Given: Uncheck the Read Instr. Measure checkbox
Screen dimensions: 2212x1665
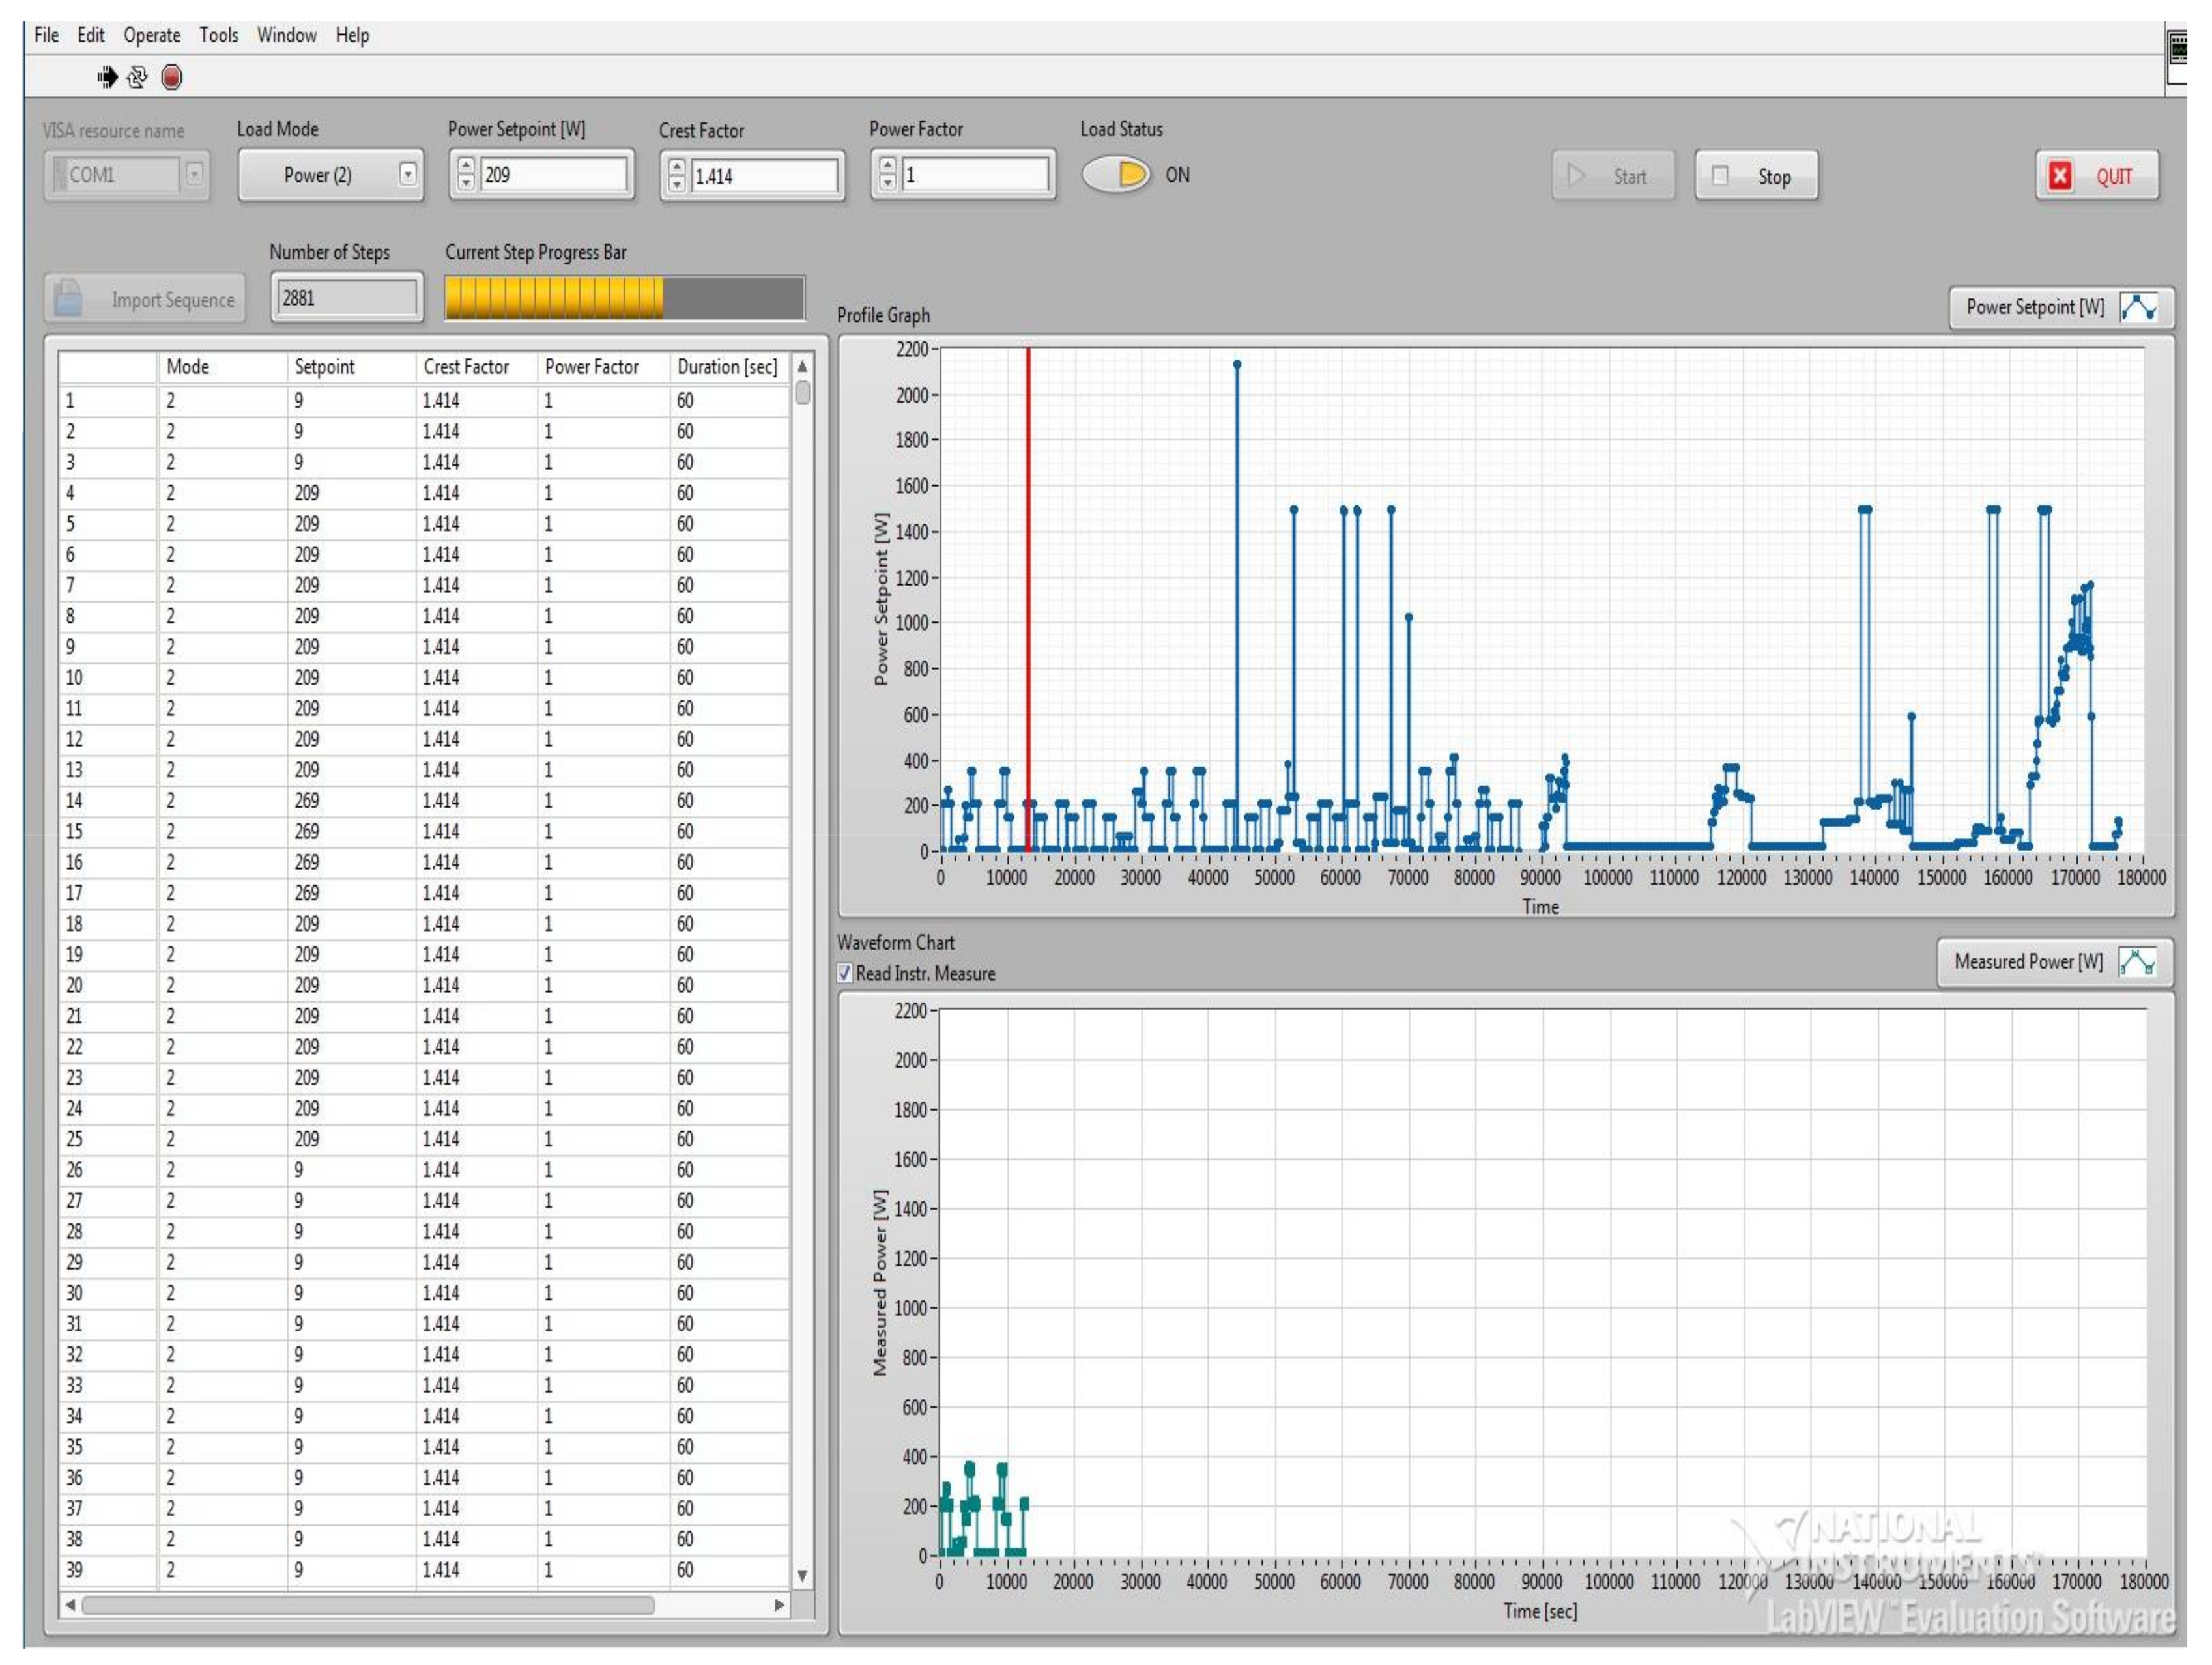Looking at the screenshot, I should click(845, 973).
